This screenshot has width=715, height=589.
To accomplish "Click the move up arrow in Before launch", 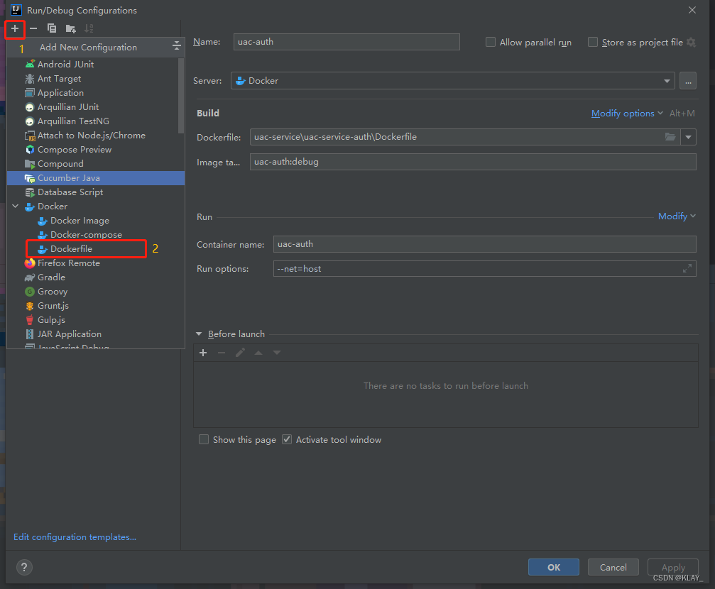I will click(258, 353).
